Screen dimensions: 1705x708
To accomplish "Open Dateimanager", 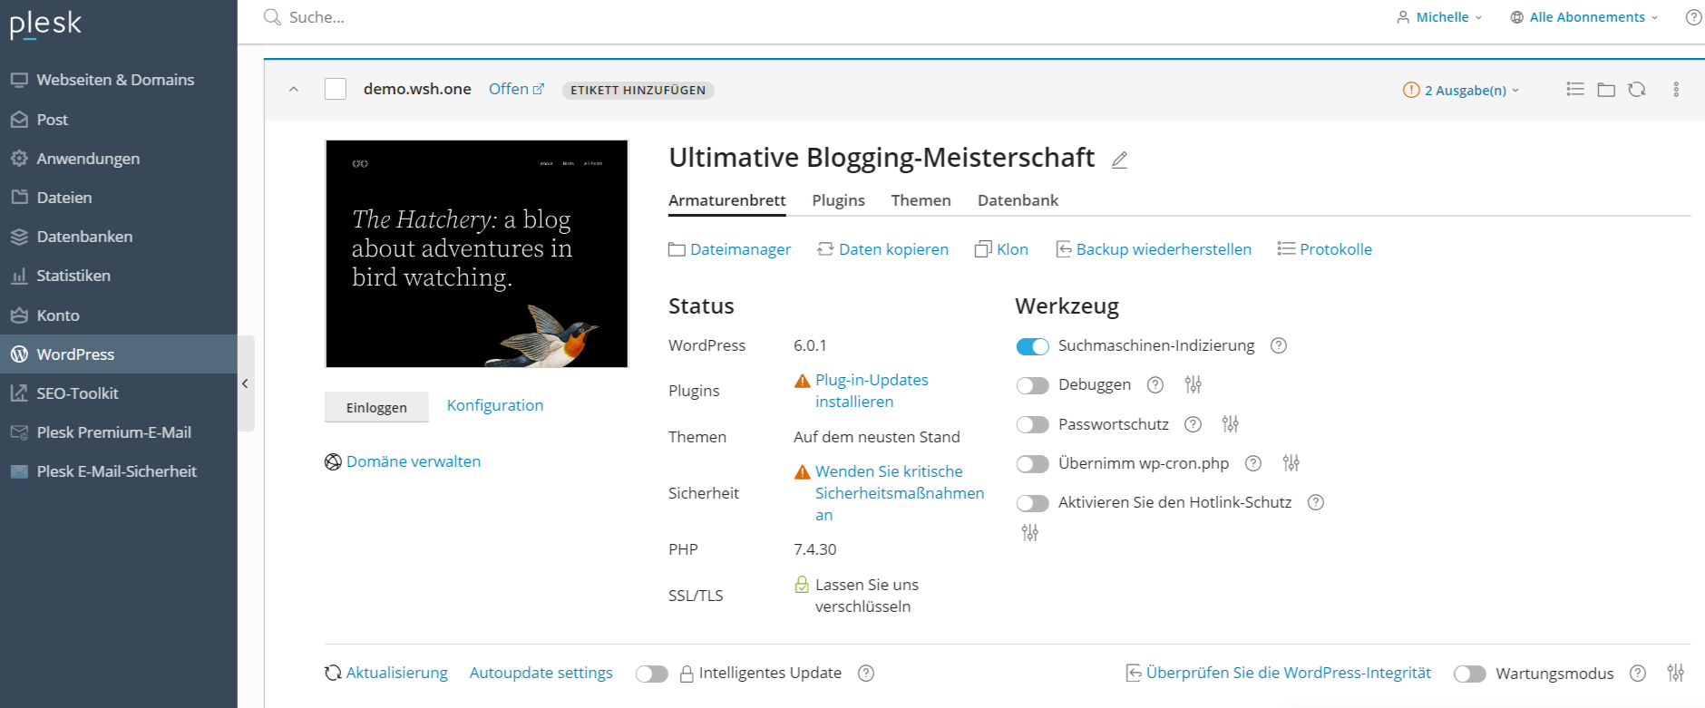I will click(730, 249).
